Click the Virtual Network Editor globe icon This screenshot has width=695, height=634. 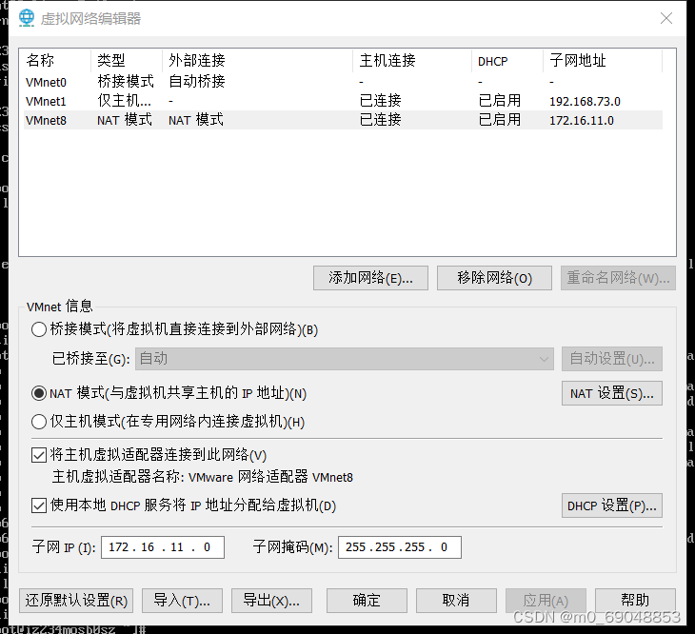coord(27,18)
